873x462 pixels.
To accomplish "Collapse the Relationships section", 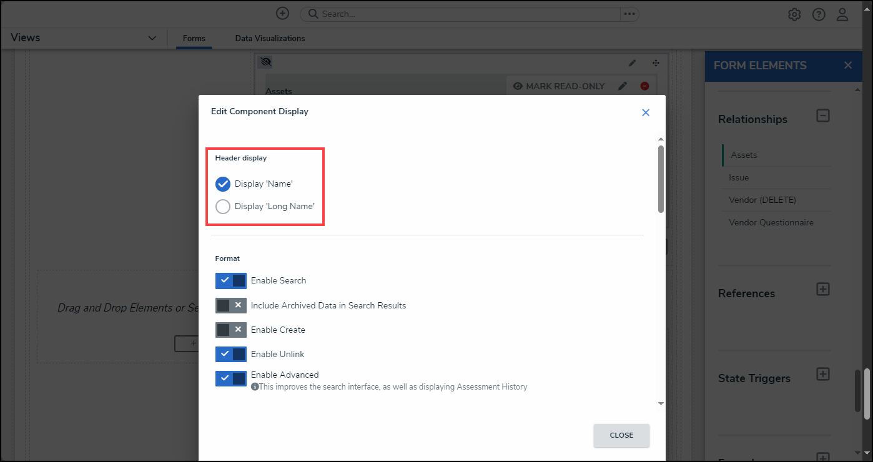I will tap(823, 115).
